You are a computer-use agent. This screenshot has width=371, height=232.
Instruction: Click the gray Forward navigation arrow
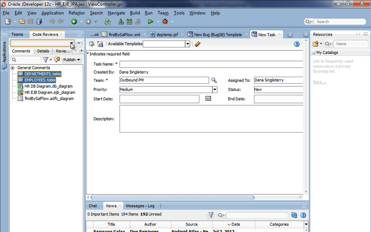coord(88,21)
